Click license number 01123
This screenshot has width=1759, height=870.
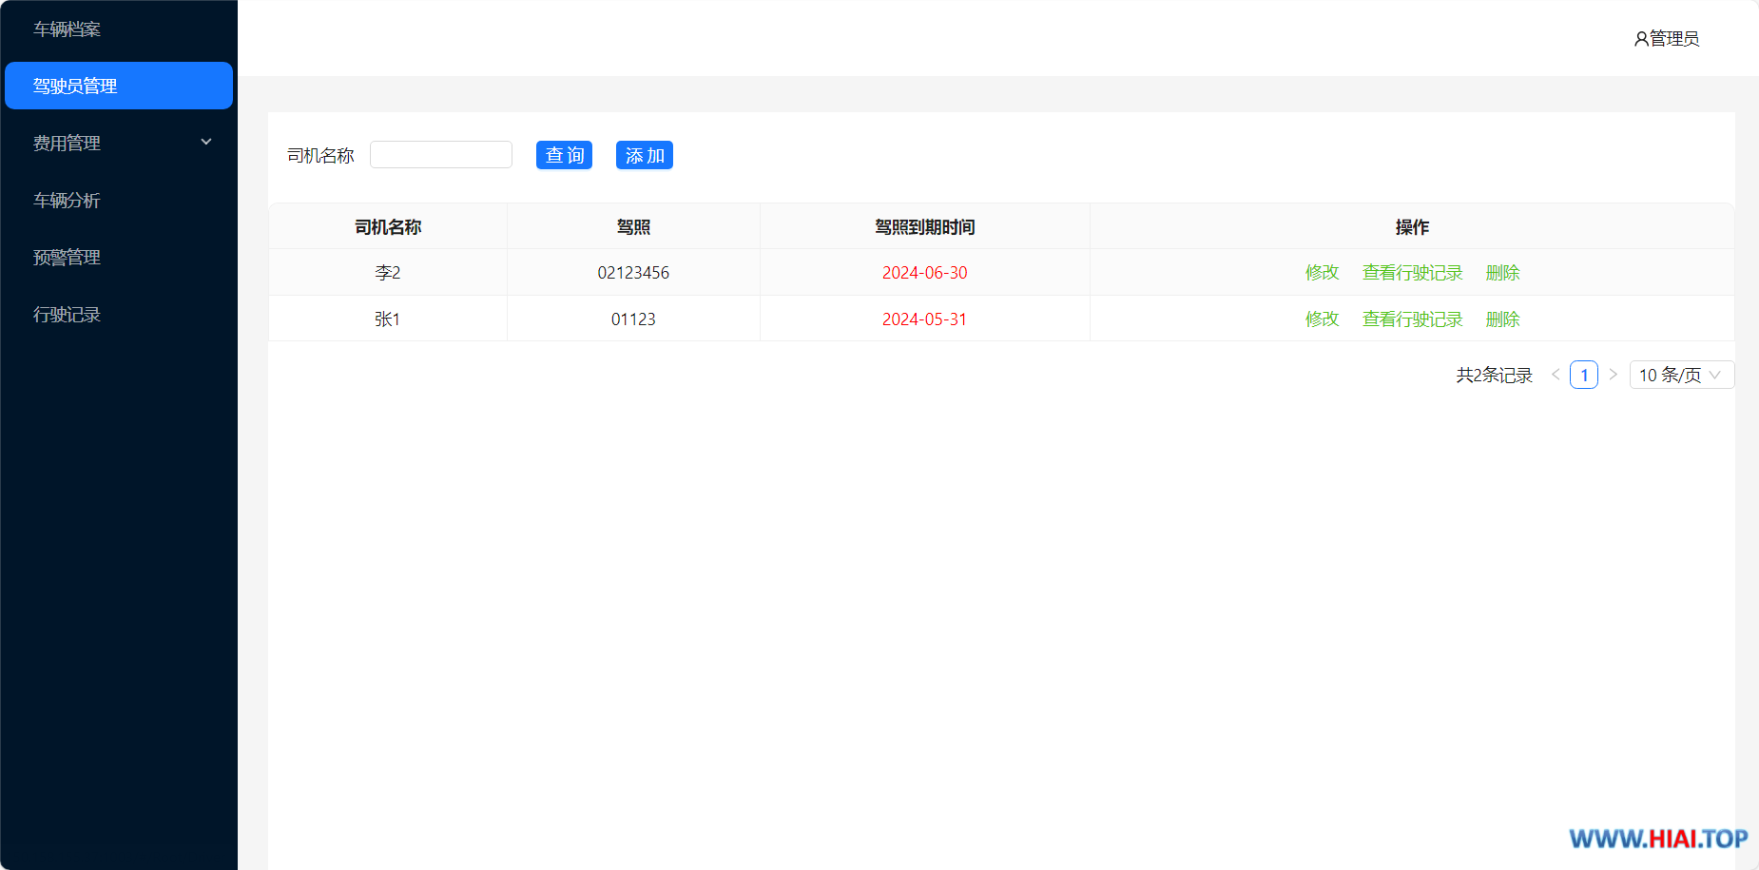(x=633, y=319)
